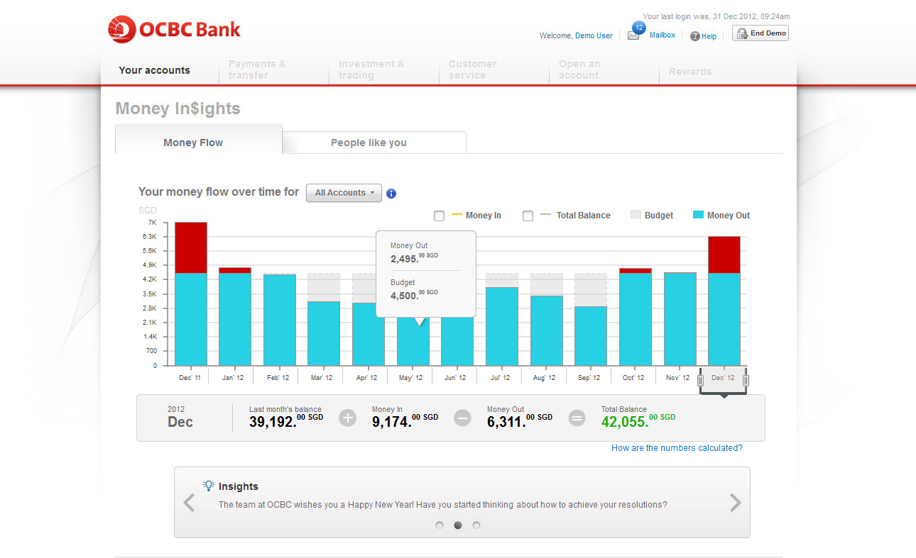Open the Your accounts menu
The image size is (916, 558).
[154, 70]
